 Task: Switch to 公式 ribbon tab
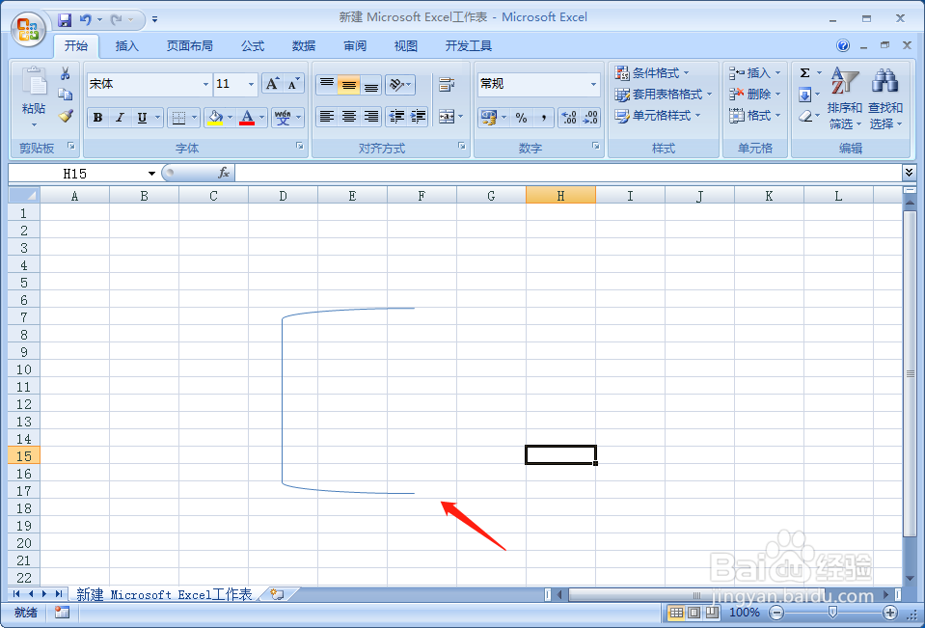(253, 46)
